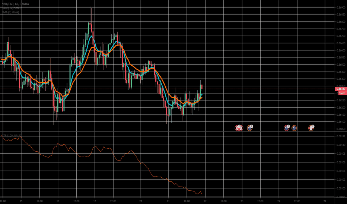This screenshot has height=204, width=347.
Task: Click the date label 27 on time axis
Action: click(x=325, y=201)
